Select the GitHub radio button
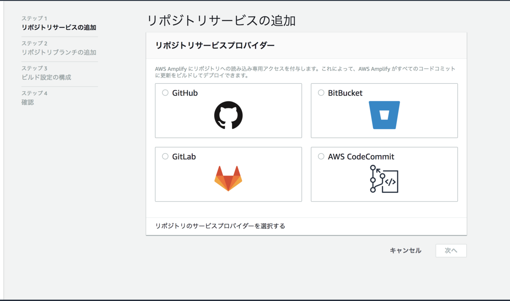The width and height of the screenshot is (510, 301). (165, 93)
